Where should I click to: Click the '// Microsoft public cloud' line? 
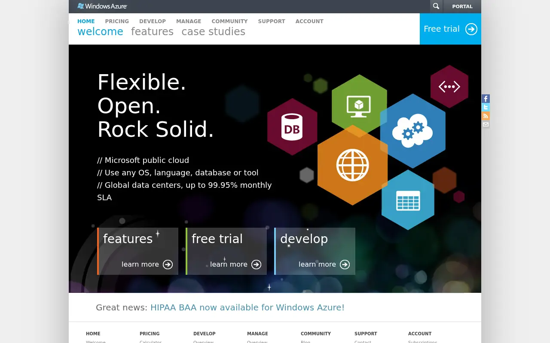click(143, 160)
